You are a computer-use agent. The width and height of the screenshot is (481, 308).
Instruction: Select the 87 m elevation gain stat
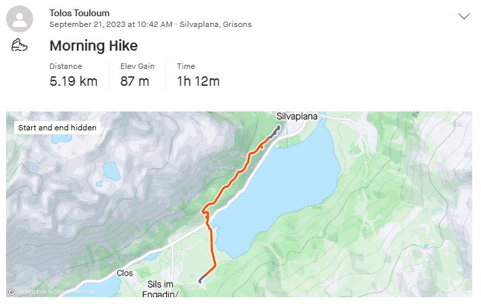point(134,81)
